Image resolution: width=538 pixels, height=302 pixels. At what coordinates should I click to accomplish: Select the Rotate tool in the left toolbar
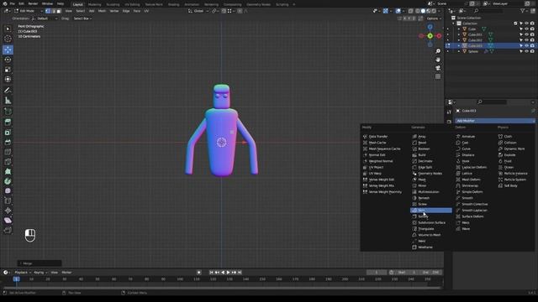coord(8,60)
